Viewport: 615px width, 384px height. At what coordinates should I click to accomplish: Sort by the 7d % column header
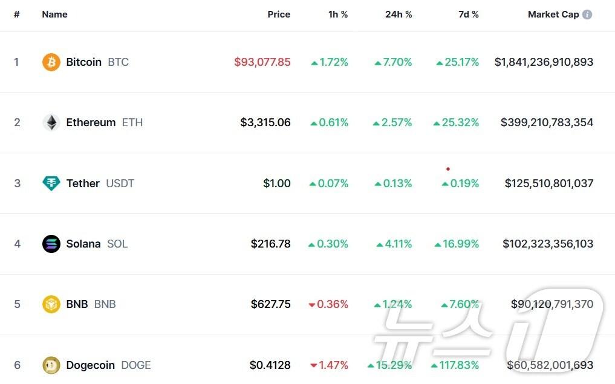(468, 14)
